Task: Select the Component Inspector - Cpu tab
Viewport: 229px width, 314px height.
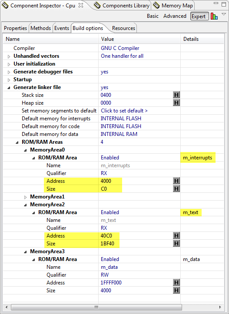Action: pyautogui.click(x=43, y=6)
